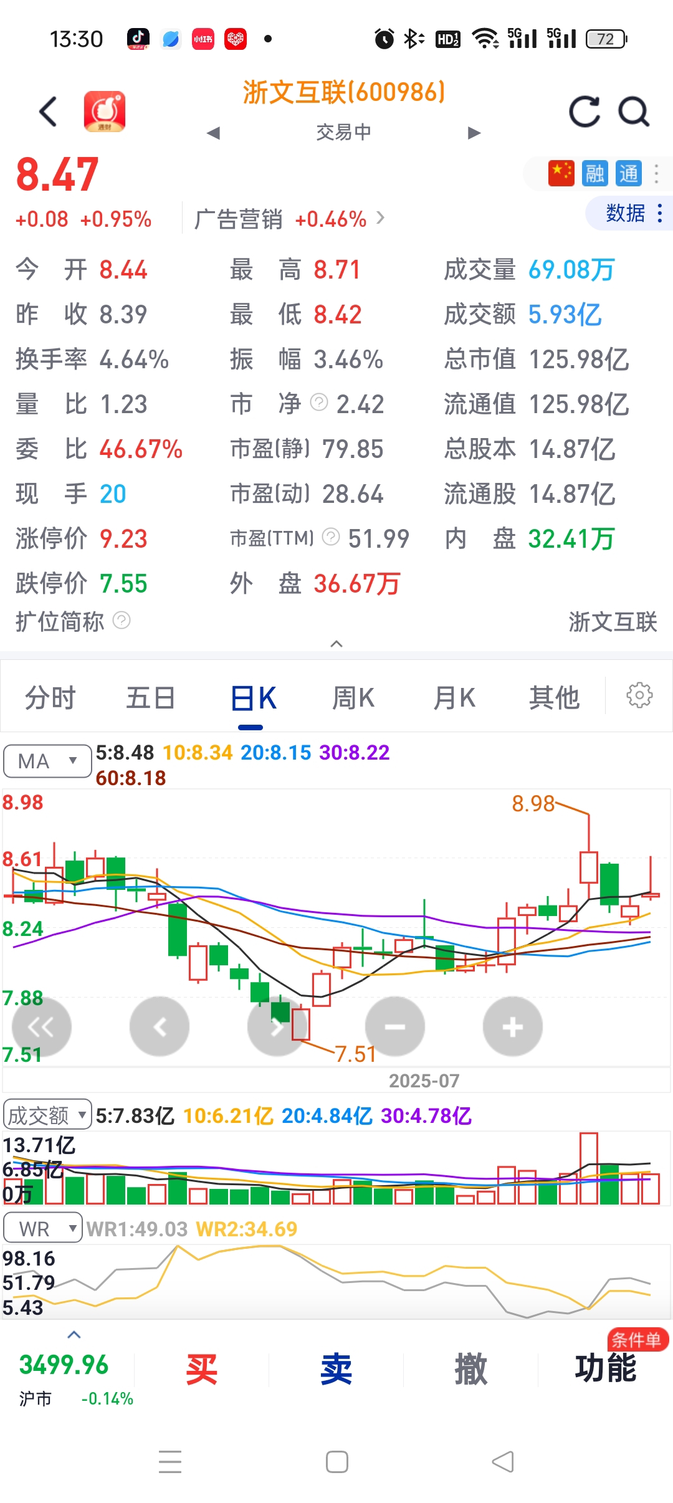The width and height of the screenshot is (673, 1503).
Task: Switch to 五日 chart tab
Action: pos(150,698)
